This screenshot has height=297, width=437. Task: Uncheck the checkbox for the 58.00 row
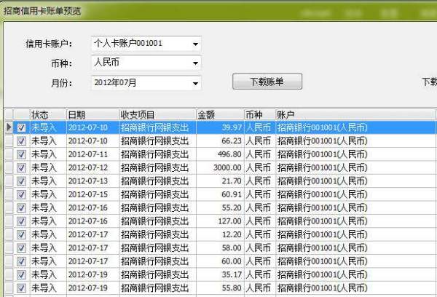[x=21, y=248]
